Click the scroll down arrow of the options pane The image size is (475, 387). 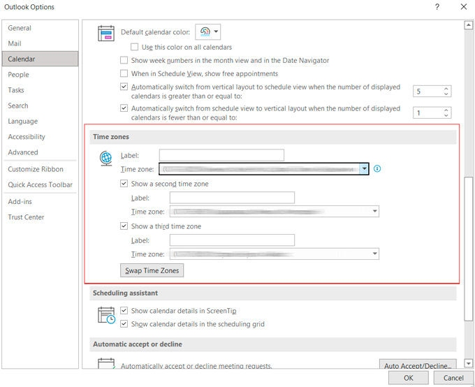pos(468,363)
